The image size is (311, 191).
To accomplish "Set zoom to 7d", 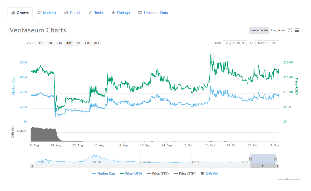I will coord(50,43).
